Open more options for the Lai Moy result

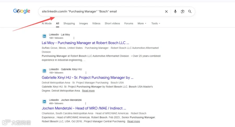pos(74,38)
